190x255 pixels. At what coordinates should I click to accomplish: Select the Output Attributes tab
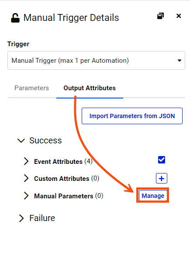click(90, 88)
